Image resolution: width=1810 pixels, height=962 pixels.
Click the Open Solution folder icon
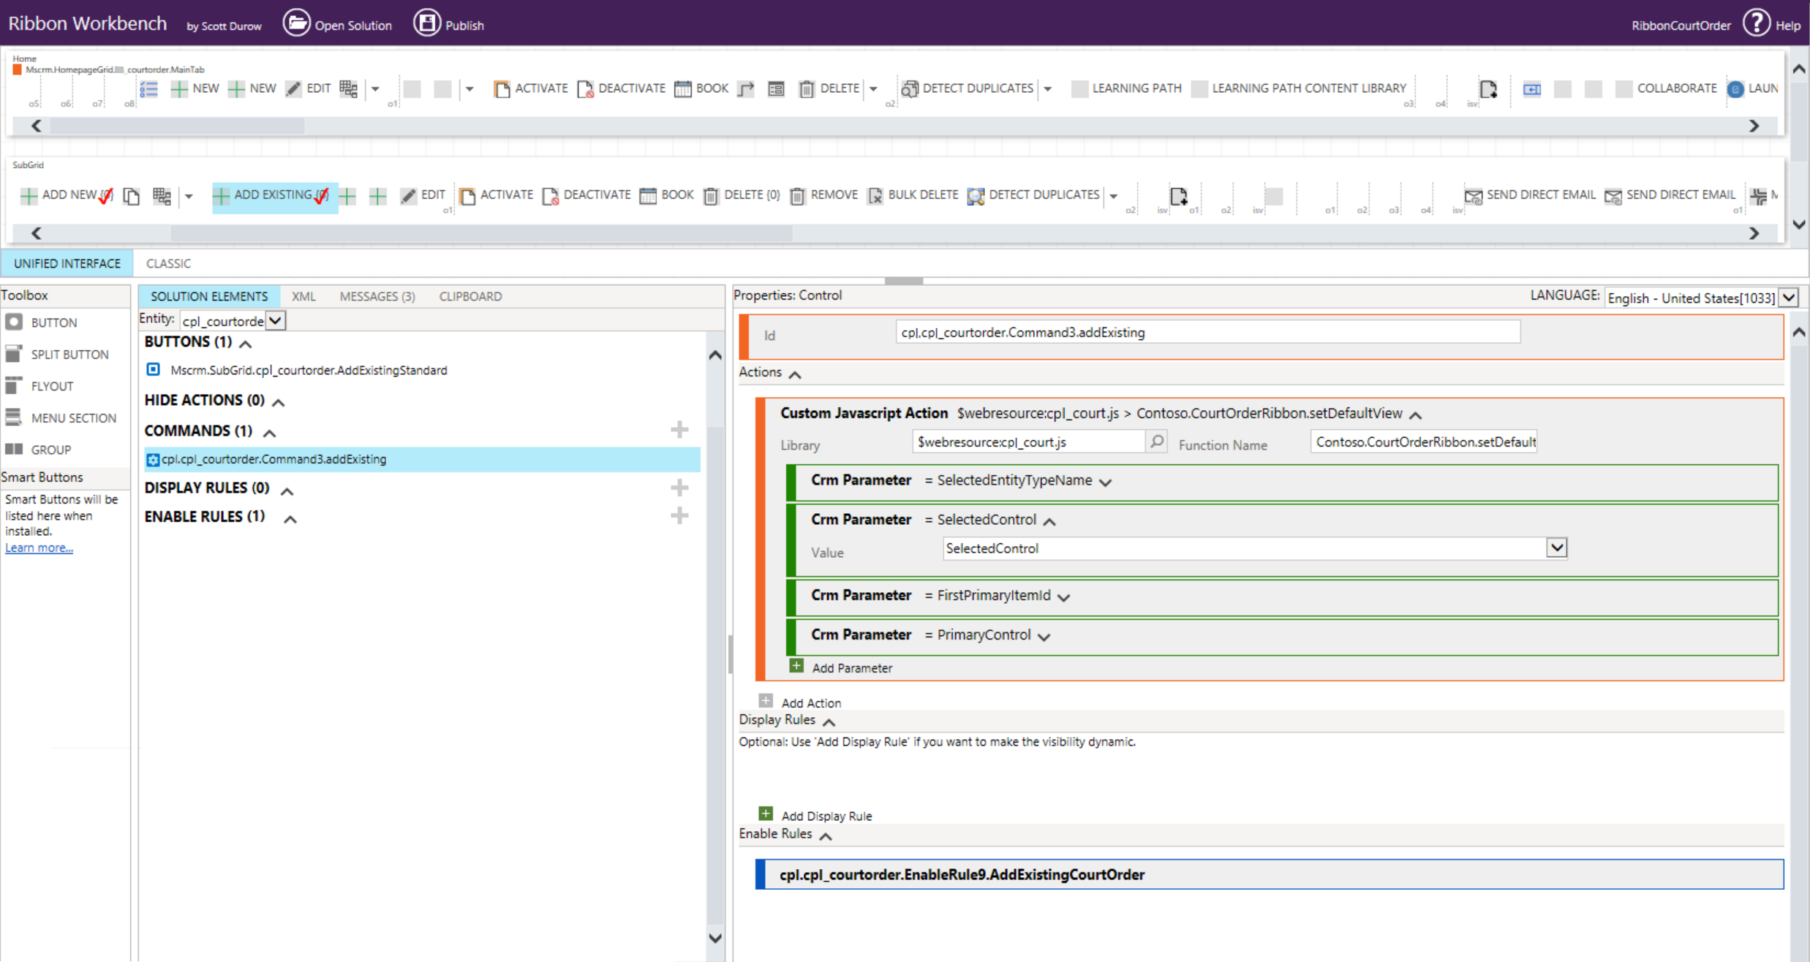(296, 23)
